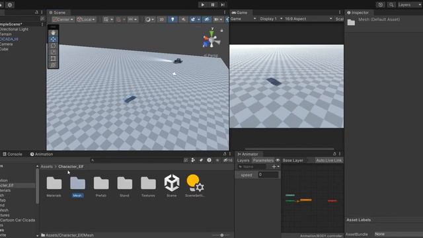Open the Local handle rotation dropdown
This screenshot has width=423, height=238.
tap(86, 19)
